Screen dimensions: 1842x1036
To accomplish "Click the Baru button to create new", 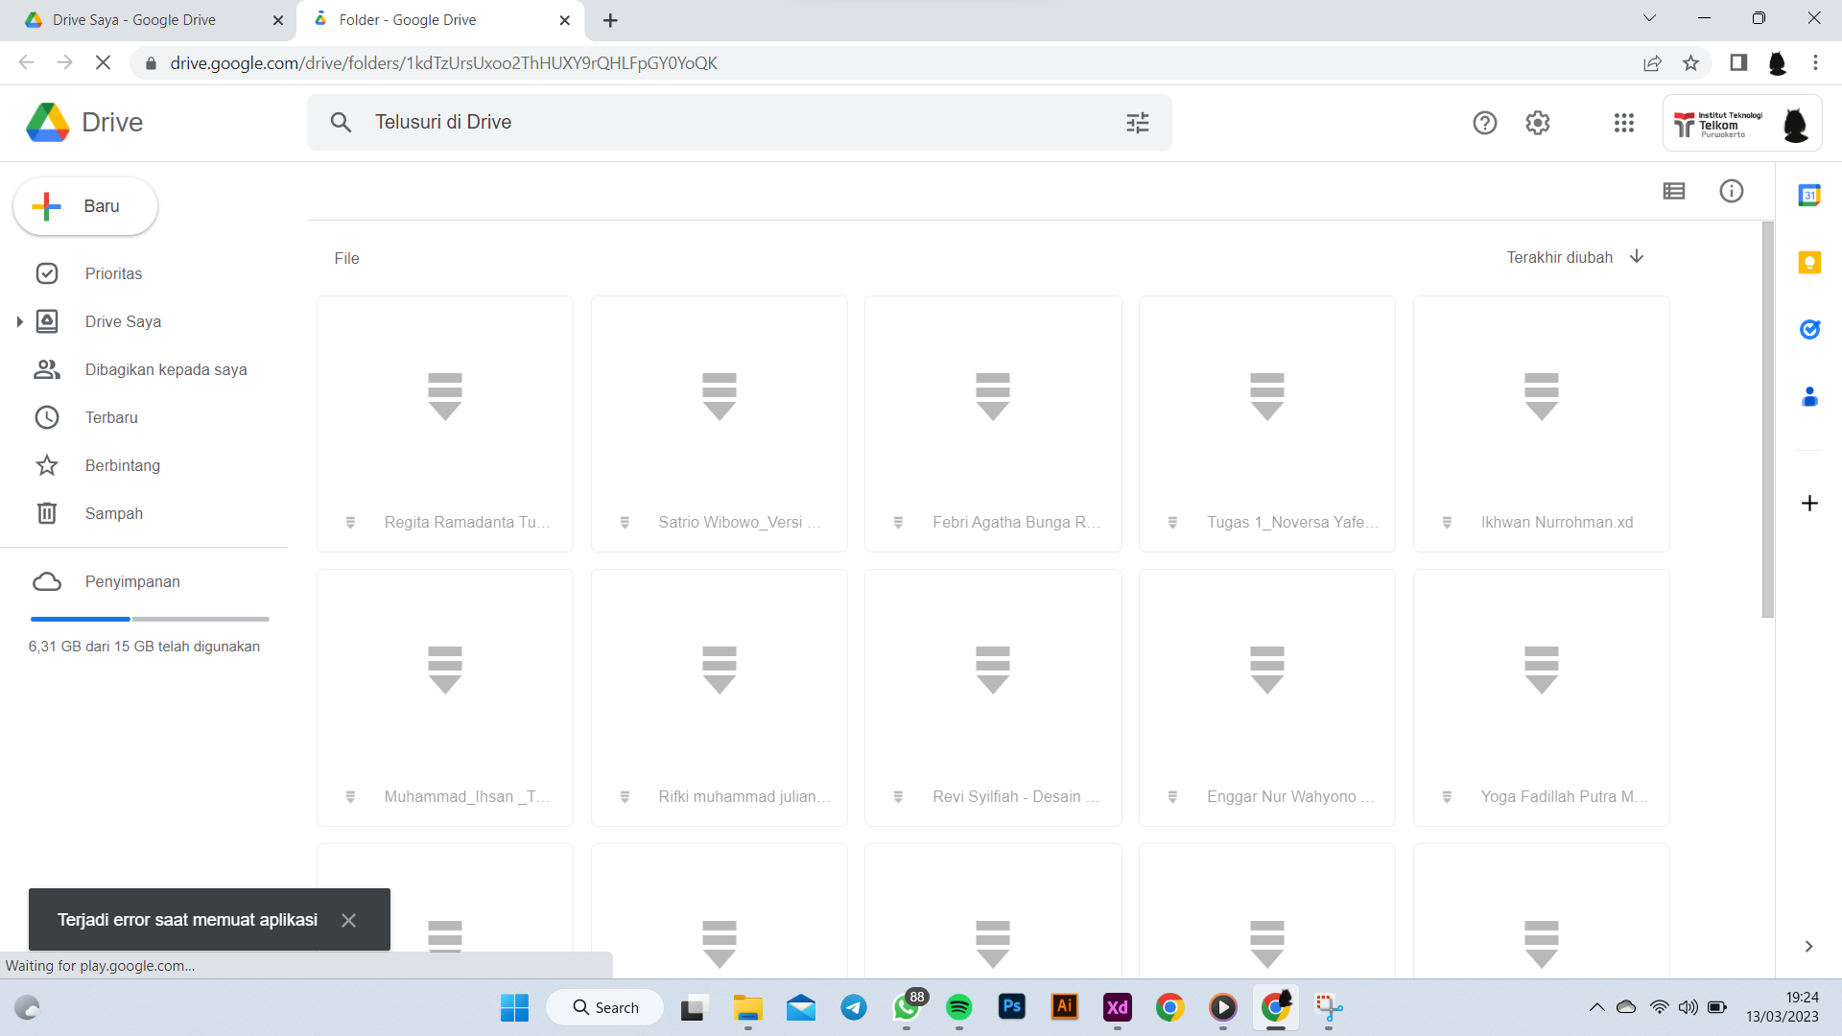I will click(84, 205).
